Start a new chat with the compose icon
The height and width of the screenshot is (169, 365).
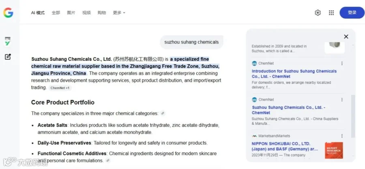(x=8, y=57)
